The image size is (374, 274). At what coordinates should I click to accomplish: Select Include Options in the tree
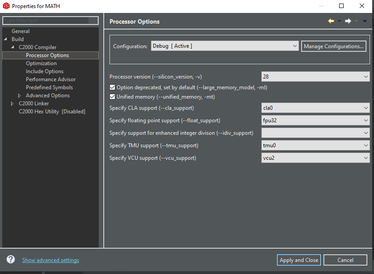tap(45, 71)
